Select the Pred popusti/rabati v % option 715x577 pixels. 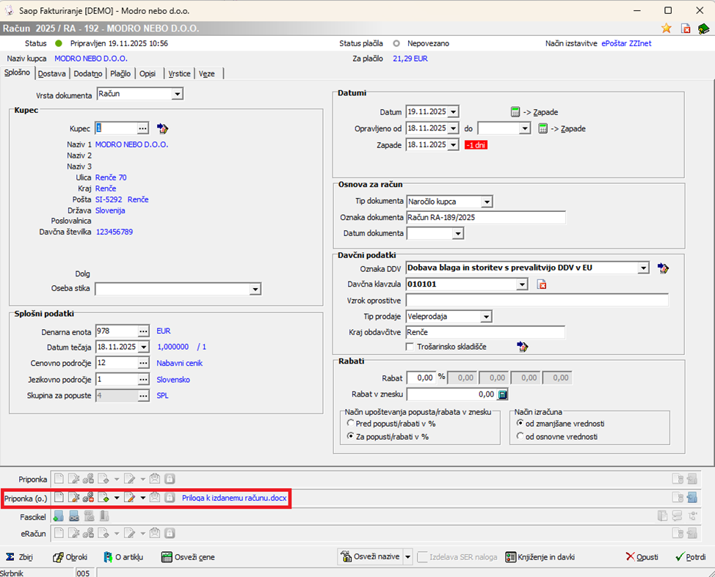tap(350, 423)
